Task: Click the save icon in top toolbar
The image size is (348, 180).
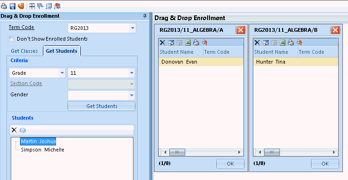Action: pyautogui.click(x=13, y=6)
